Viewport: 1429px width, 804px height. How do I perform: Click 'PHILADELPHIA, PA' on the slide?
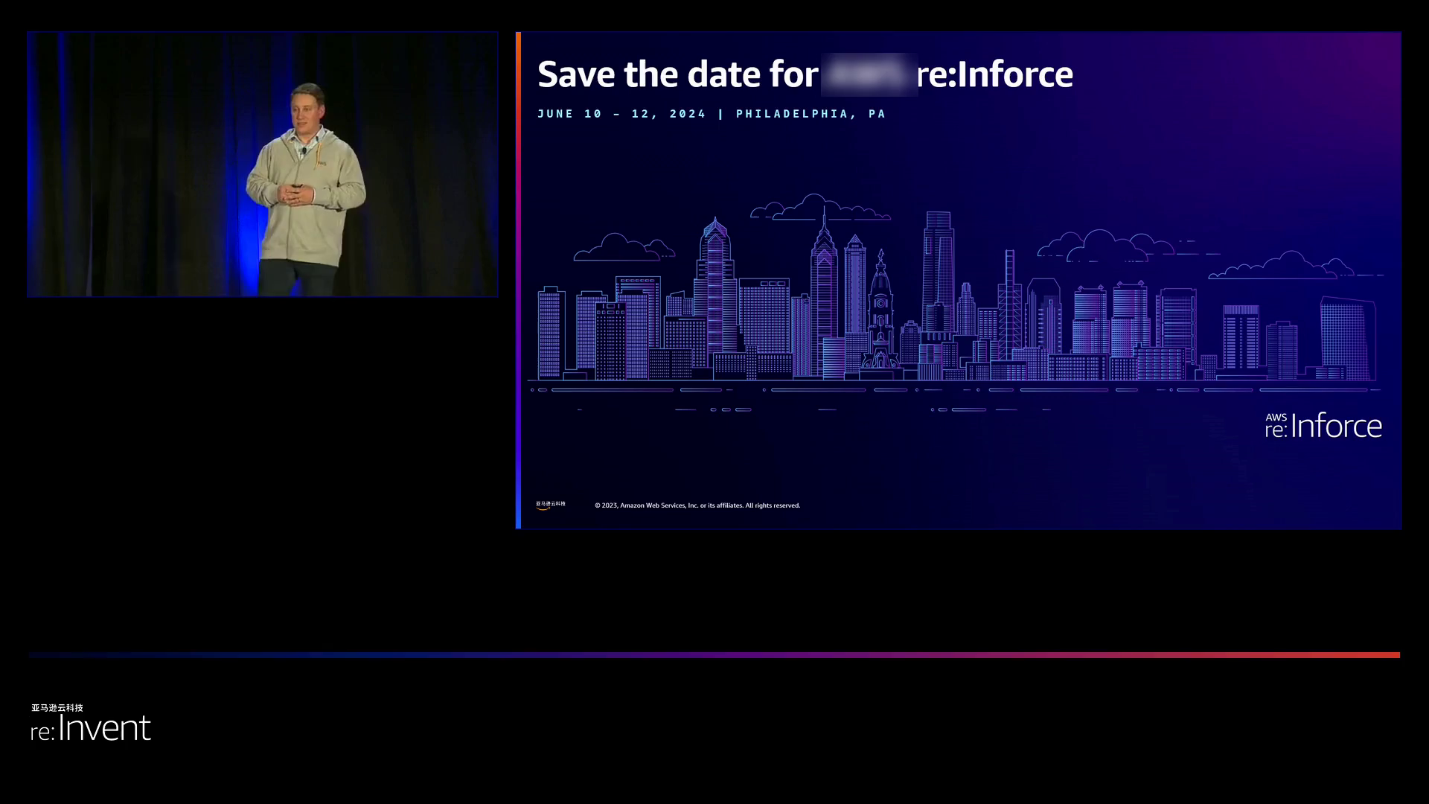(811, 114)
